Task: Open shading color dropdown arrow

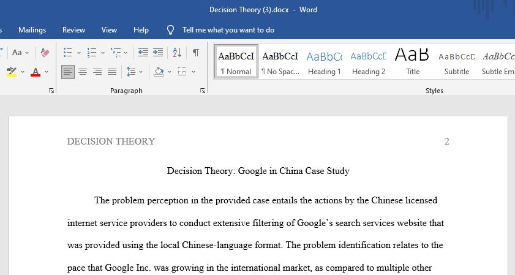Action: [x=170, y=72]
